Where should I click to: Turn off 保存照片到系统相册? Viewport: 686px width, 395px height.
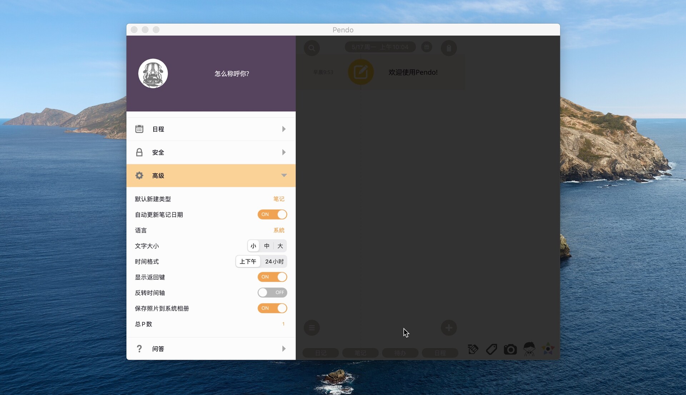point(272,308)
